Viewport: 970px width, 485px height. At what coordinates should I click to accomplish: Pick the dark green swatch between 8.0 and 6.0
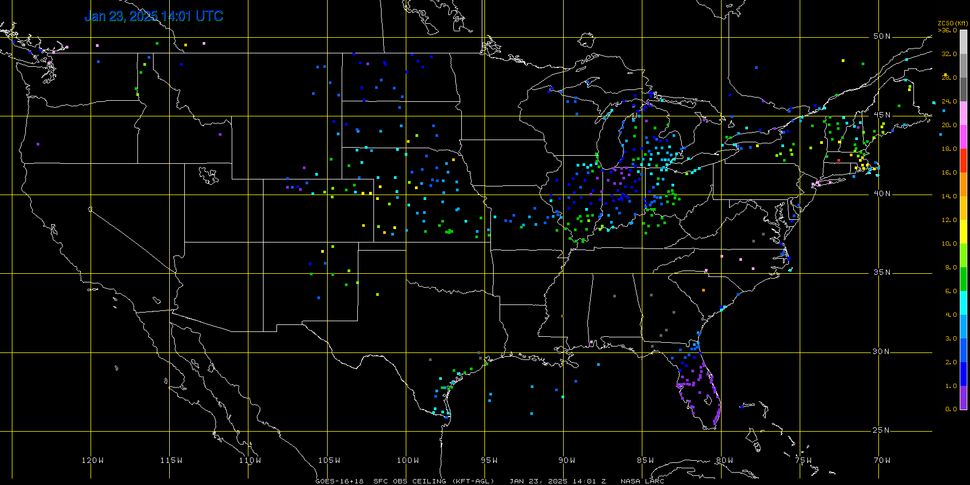(x=964, y=279)
